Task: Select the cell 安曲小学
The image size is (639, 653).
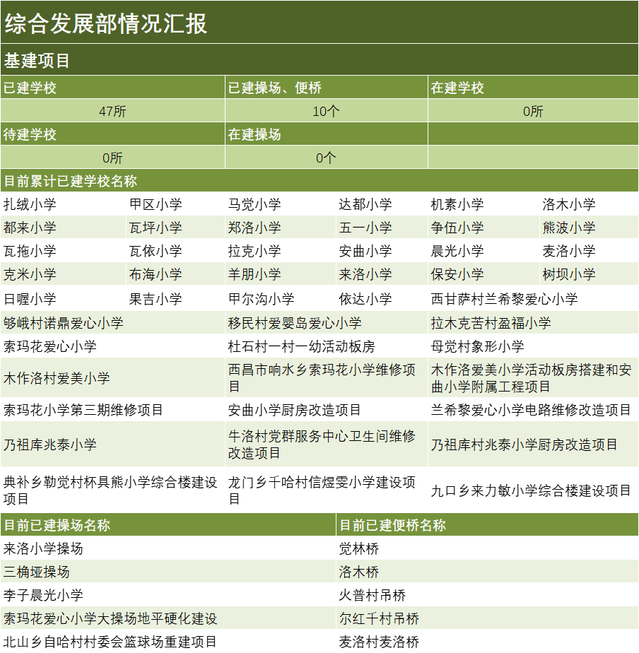Action: click(382, 250)
